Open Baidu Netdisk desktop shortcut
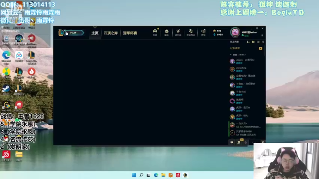This screenshot has width=319, height=179. tap(19, 56)
